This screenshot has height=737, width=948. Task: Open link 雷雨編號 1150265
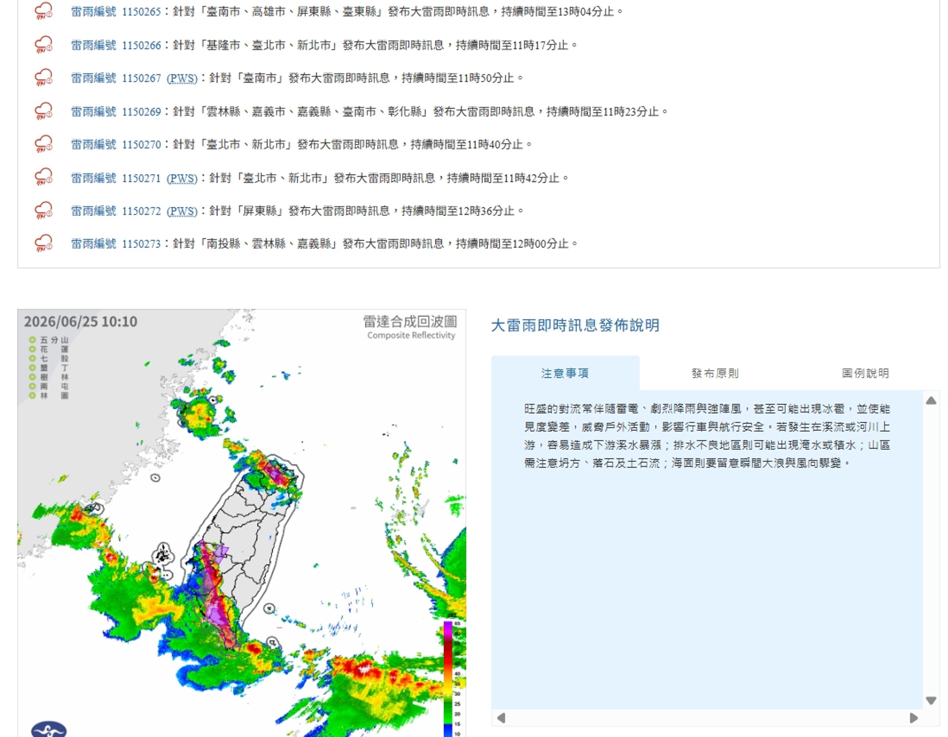116,12
